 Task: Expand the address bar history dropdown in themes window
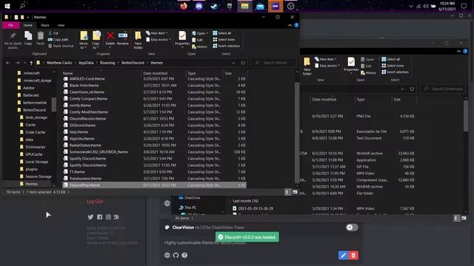[233, 63]
